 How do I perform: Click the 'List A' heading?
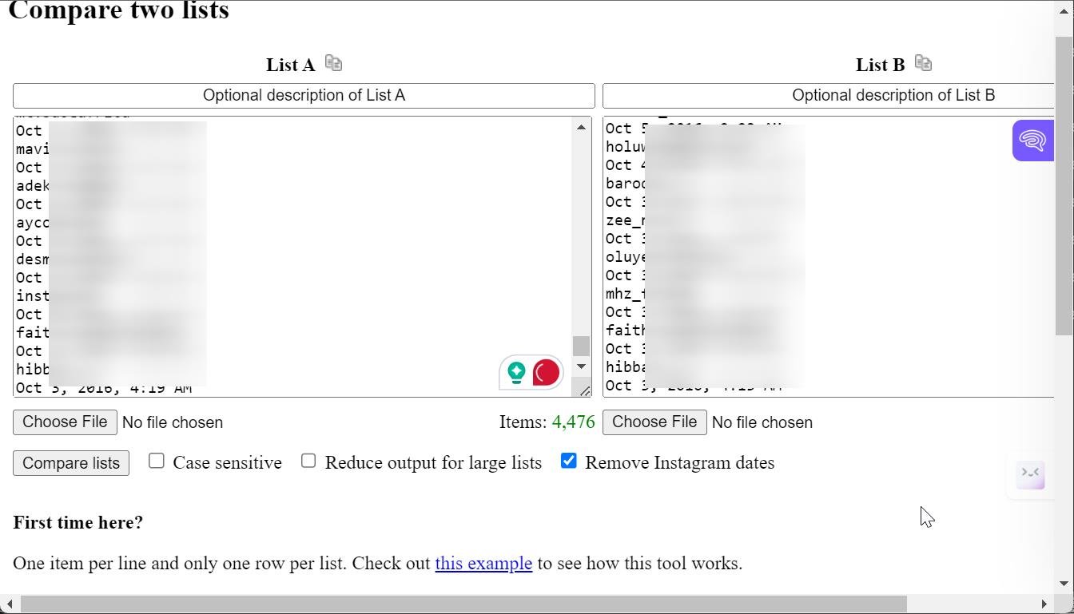click(x=290, y=65)
